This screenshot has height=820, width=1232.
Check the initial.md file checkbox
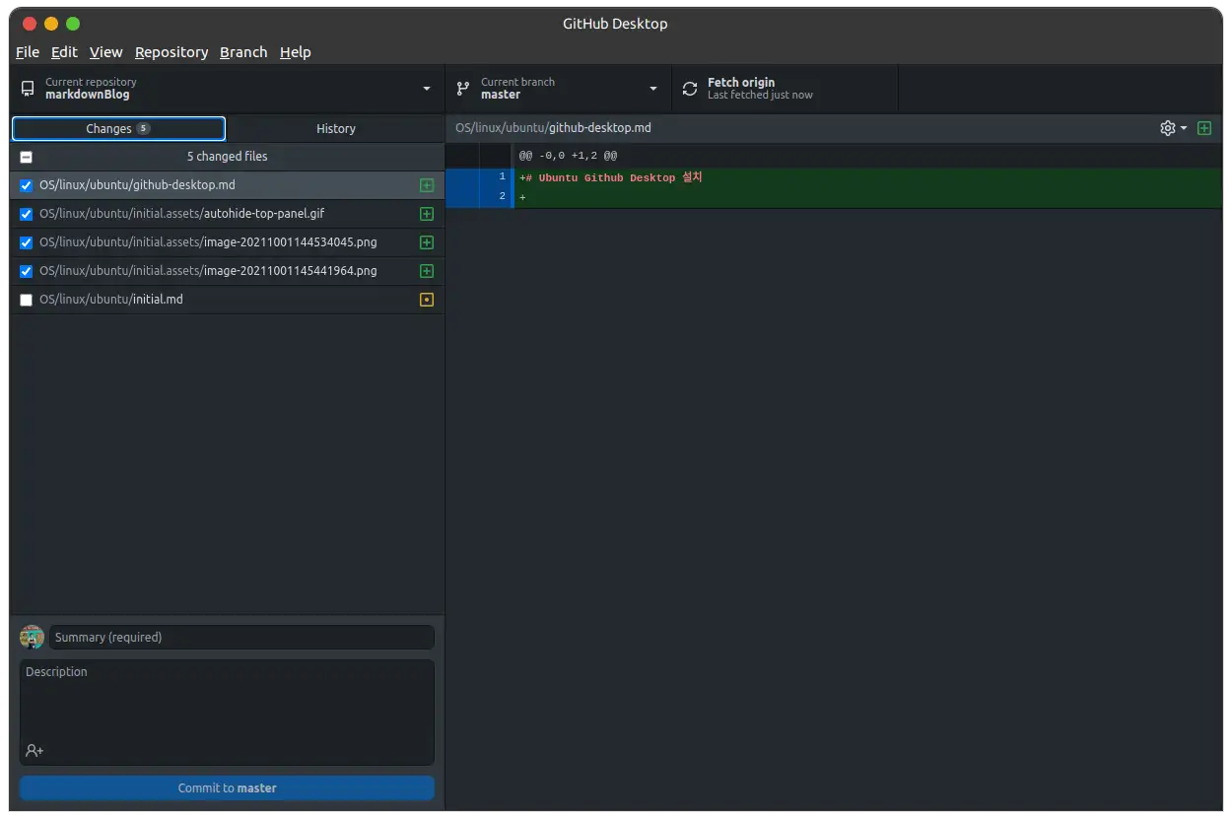[x=27, y=300]
